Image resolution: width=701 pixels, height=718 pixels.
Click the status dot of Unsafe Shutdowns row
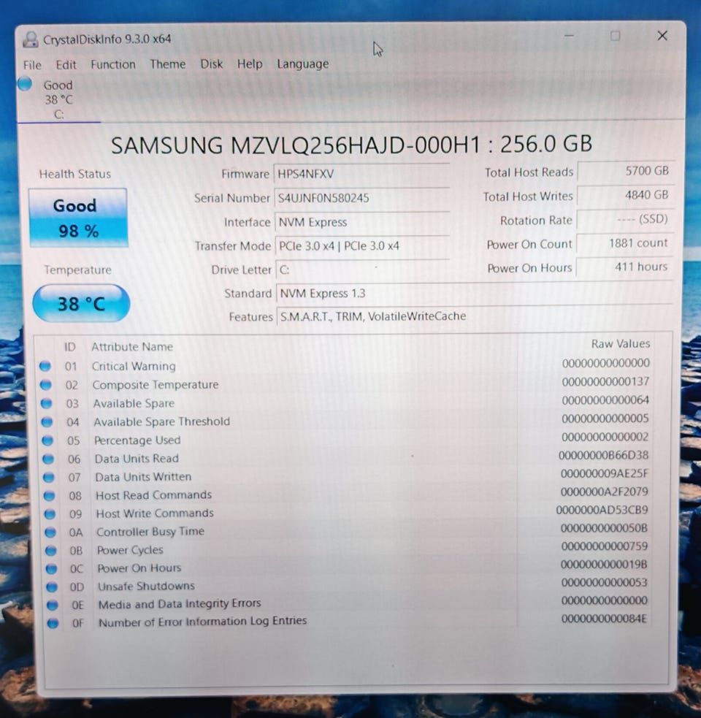click(x=52, y=587)
